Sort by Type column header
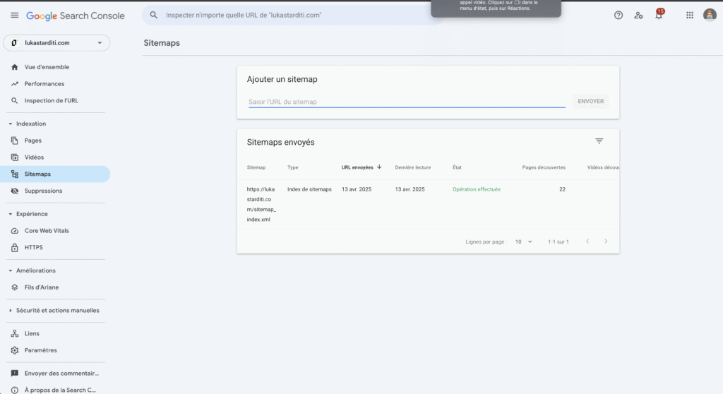 pyautogui.click(x=293, y=167)
